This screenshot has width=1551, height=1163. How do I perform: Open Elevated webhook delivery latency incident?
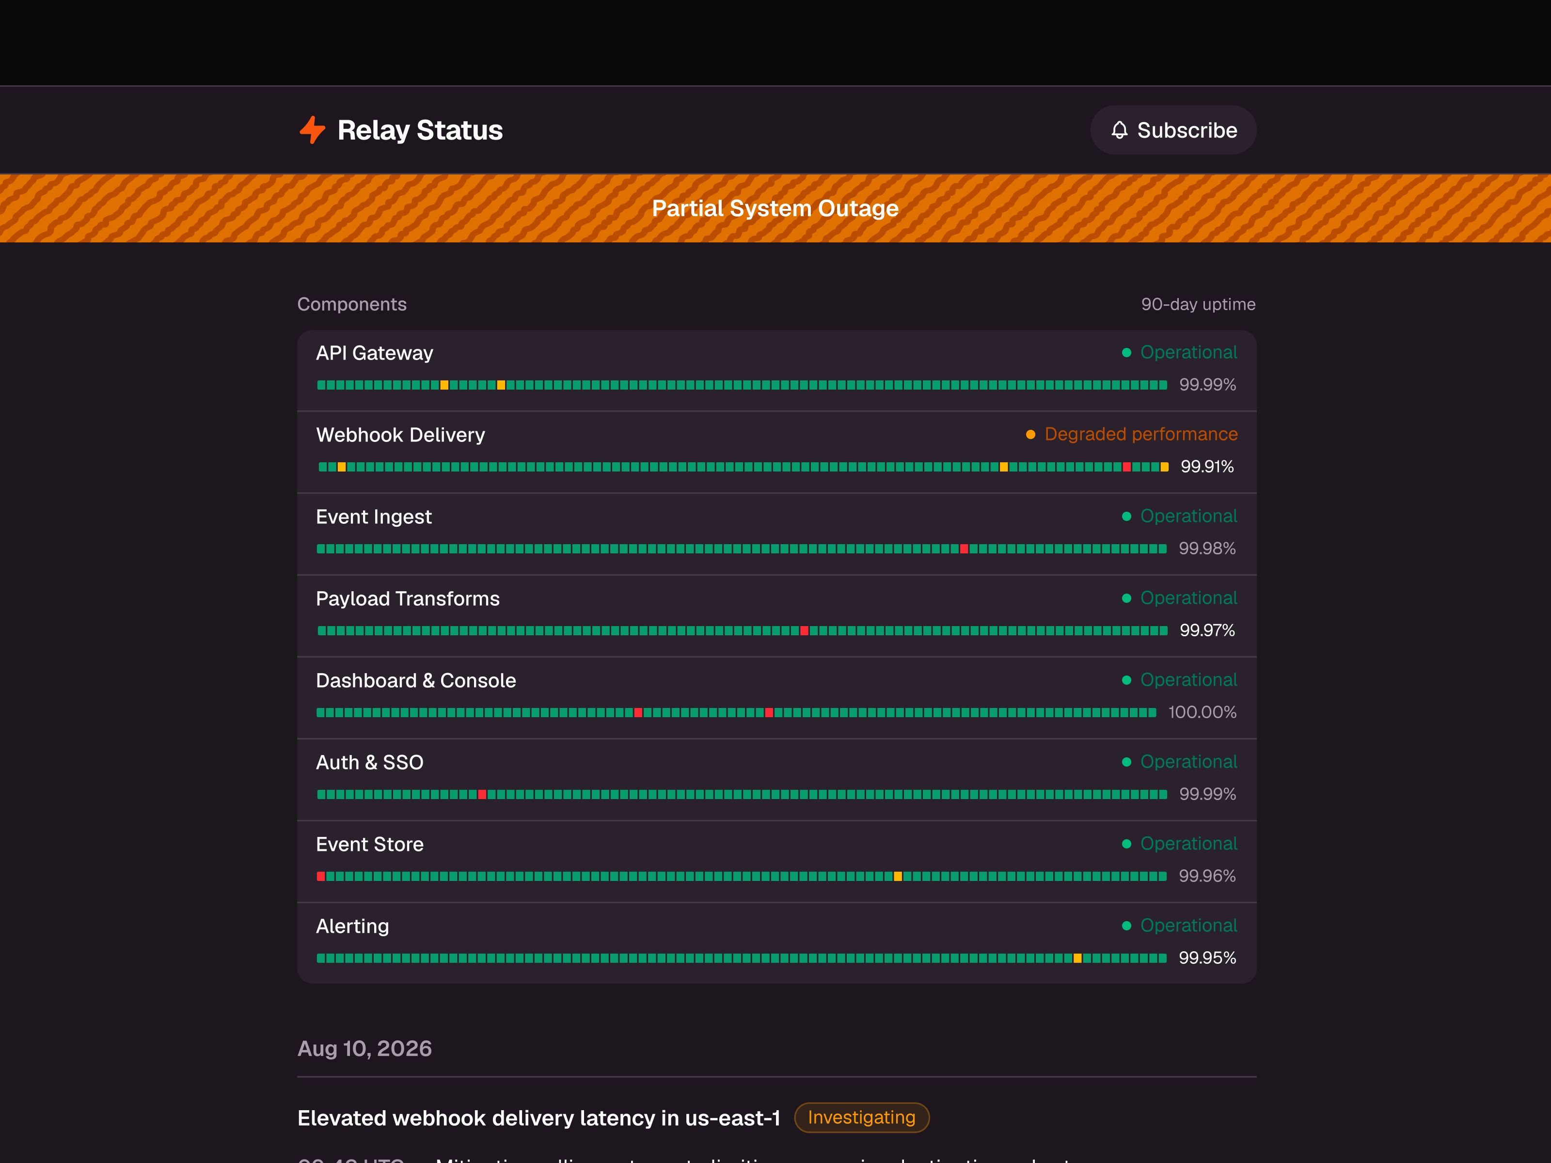coord(538,1118)
